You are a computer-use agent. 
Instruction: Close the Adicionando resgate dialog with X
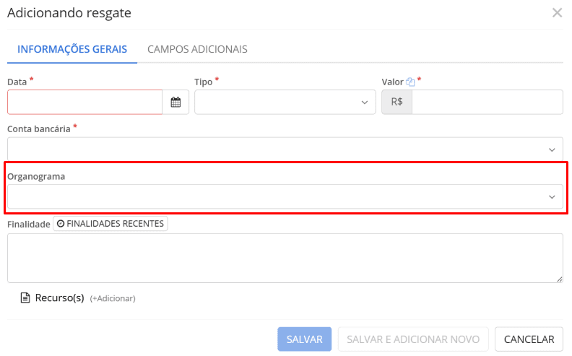(x=557, y=13)
